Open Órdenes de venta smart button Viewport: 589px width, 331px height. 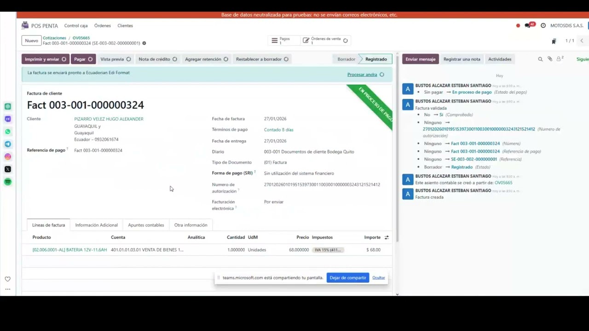(325, 41)
